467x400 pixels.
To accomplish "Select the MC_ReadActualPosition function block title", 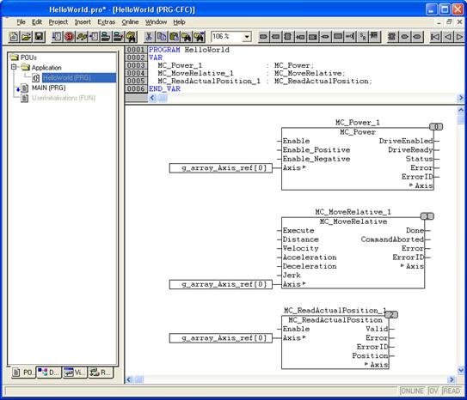I will coord(335,320).
